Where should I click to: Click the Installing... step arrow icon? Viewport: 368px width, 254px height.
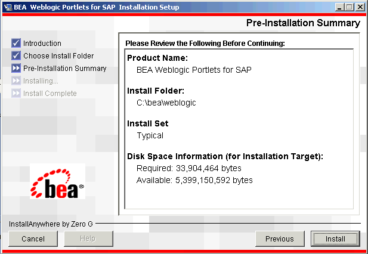coord(16,80)
